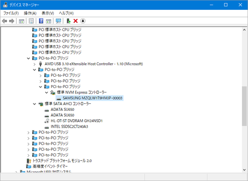Close the Device Manager window
The image size is (248, 181).
point(240,5)
